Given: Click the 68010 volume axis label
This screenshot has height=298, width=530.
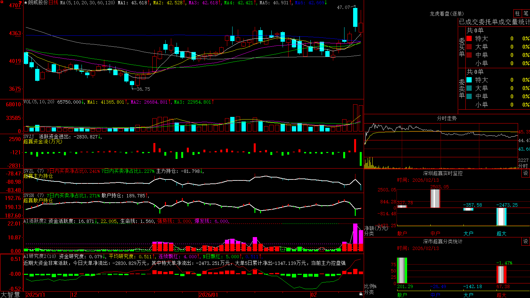Looking at the screenshot, I should [14, 105].
